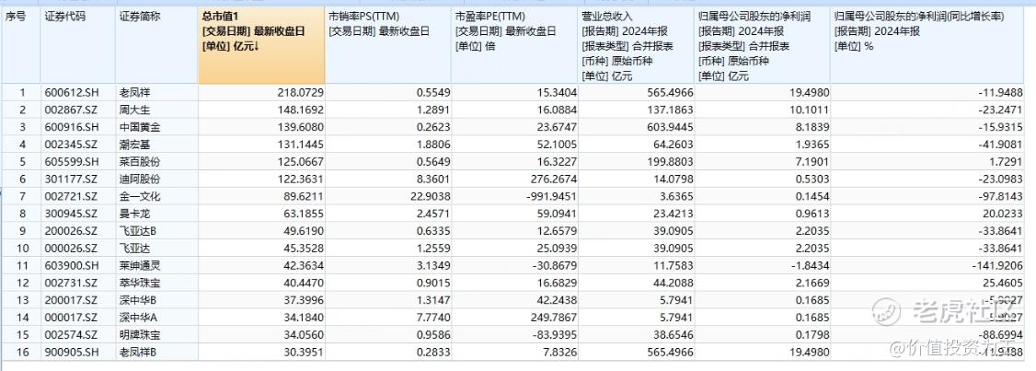The width and height of the screenshot is (1036, 371).
Task: Click the stock name 莱绅通灵
Action: [140, 266]
